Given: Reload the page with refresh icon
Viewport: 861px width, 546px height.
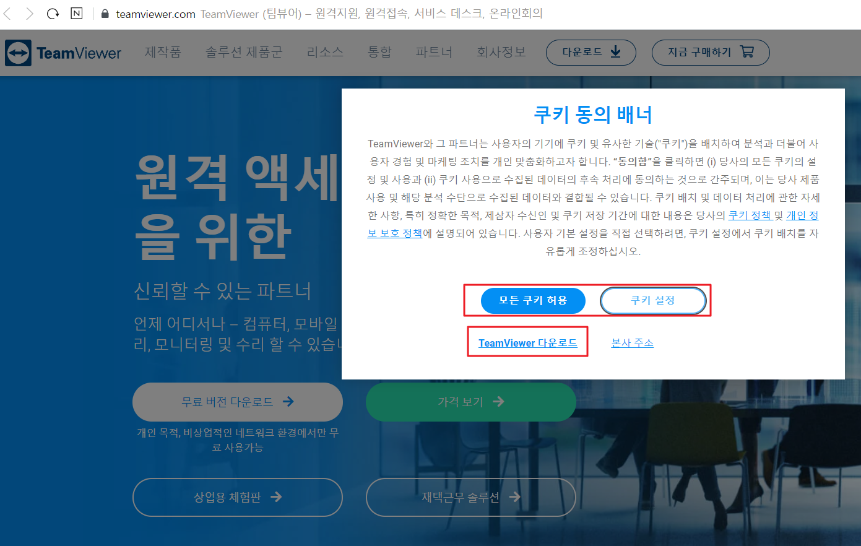Looking at the screenshot, I should click(x=53, y=14).
